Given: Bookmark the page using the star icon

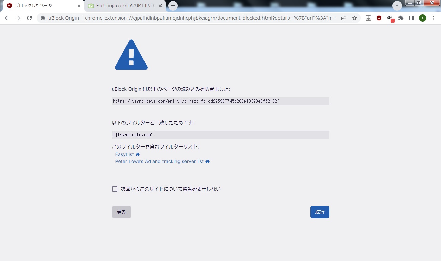Looking at the screenshot, I should (355, 18).
